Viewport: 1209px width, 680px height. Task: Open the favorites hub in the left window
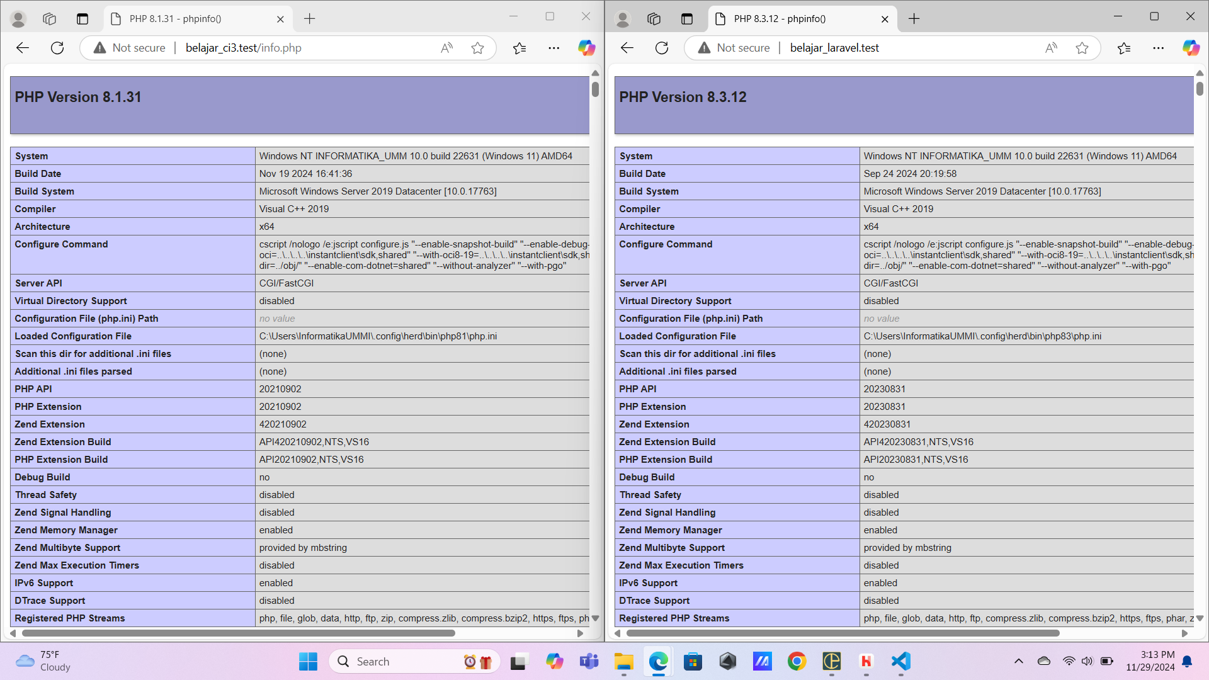519,47
